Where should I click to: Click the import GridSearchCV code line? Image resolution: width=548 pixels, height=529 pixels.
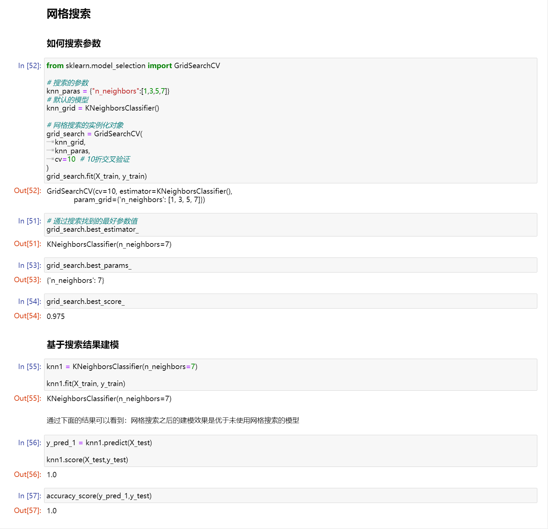[133, 65]
